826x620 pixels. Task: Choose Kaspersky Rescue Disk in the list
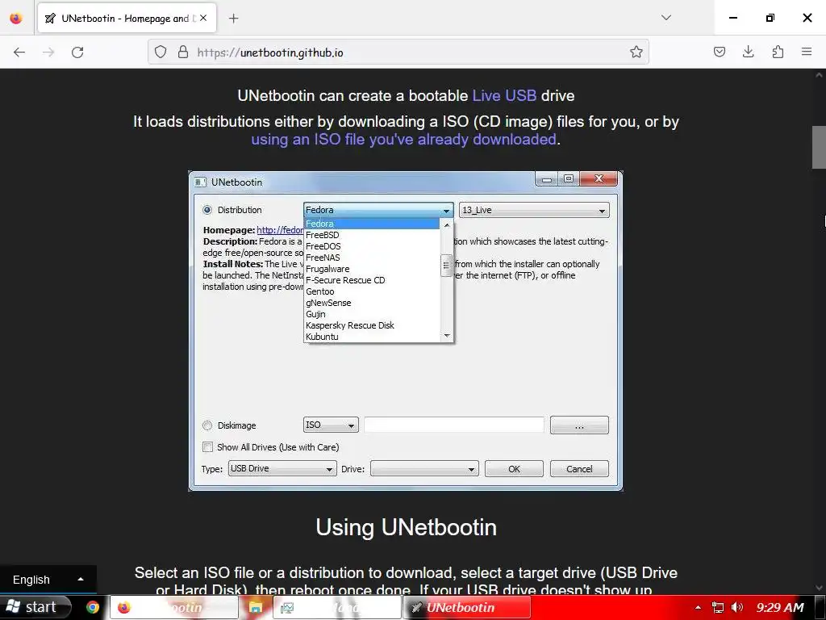click(371, 326)
